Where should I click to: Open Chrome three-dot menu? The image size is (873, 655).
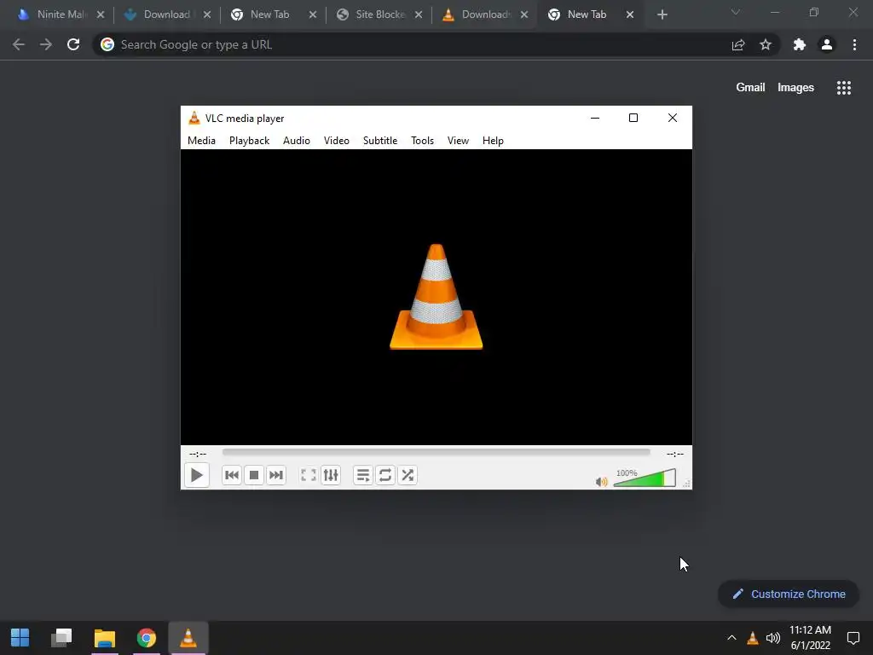[x=854, y=44]
